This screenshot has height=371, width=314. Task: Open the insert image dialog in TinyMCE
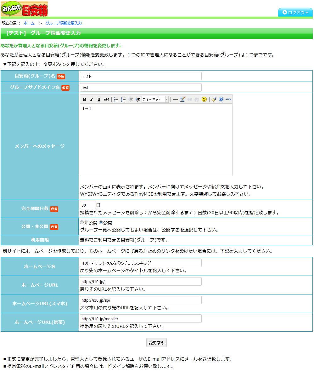coord(182,99)
